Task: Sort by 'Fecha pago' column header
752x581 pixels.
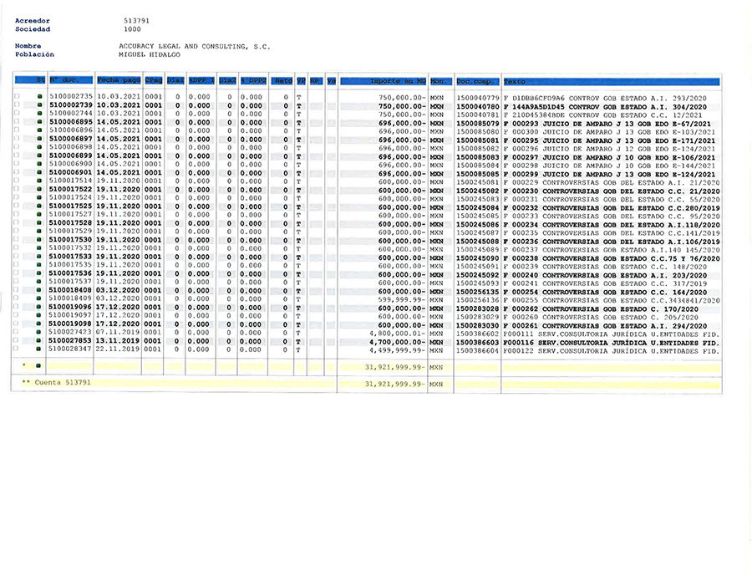Action: click(119, 81)
